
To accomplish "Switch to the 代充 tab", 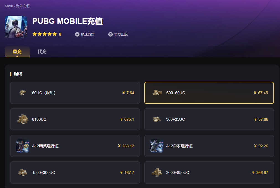I will click(42, 51).
